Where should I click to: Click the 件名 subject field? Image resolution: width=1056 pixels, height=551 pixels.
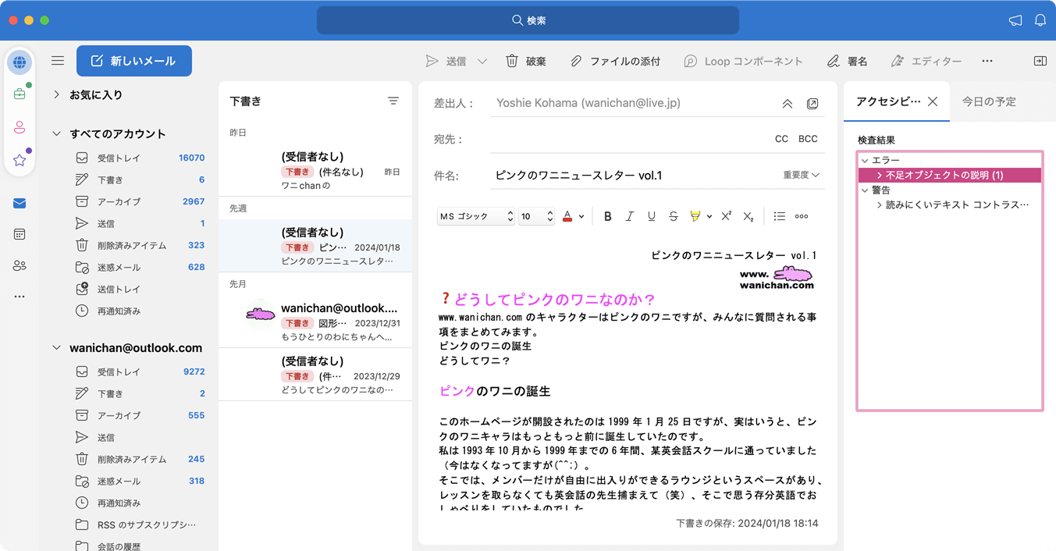coord(635,176)
